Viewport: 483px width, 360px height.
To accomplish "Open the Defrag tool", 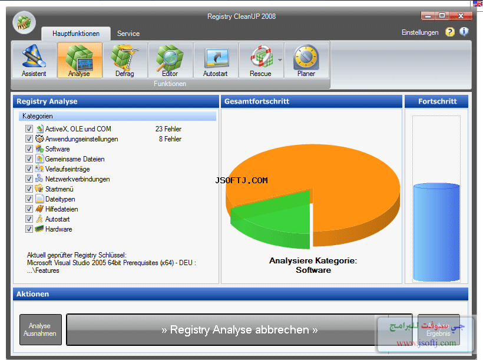I will 125,61.
